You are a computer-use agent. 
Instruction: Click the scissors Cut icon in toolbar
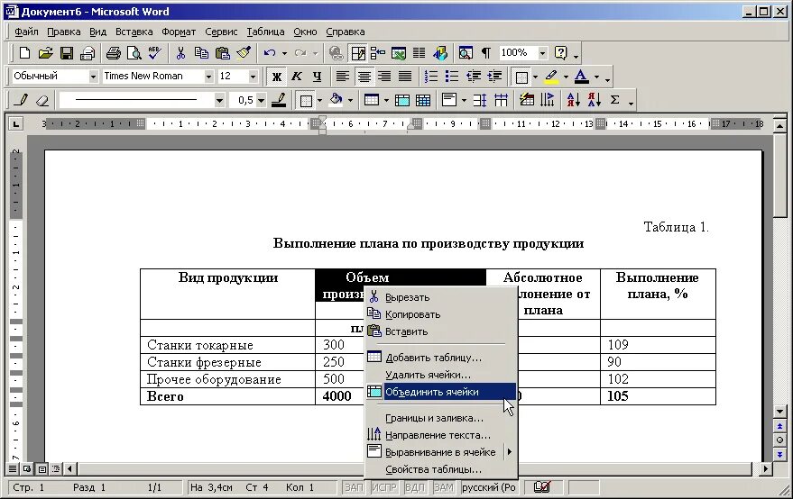[x=180, y=52]
